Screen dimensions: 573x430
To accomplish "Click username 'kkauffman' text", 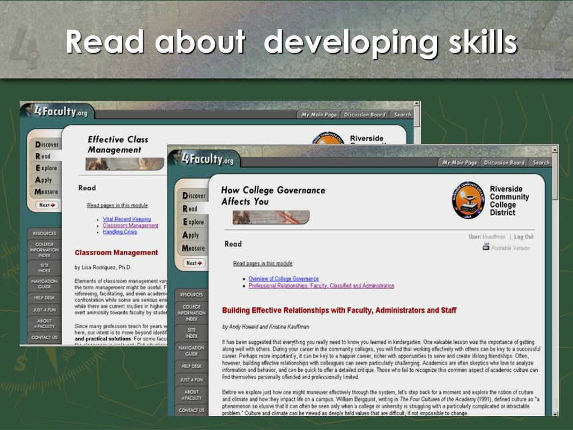I will click(x=494, y=237).
